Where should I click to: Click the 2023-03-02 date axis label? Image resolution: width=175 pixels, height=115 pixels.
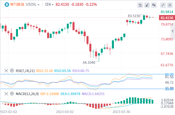65,112
